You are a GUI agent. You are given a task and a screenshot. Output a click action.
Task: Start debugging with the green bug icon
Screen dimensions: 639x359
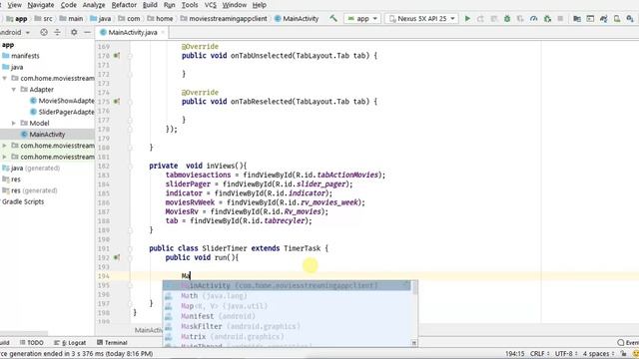[507, 19]
